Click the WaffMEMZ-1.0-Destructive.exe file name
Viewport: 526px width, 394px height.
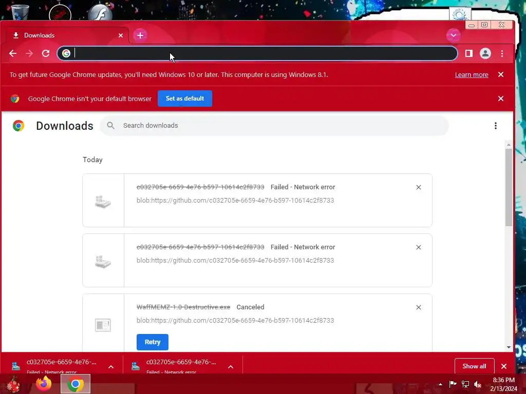[x=183, y=307]
